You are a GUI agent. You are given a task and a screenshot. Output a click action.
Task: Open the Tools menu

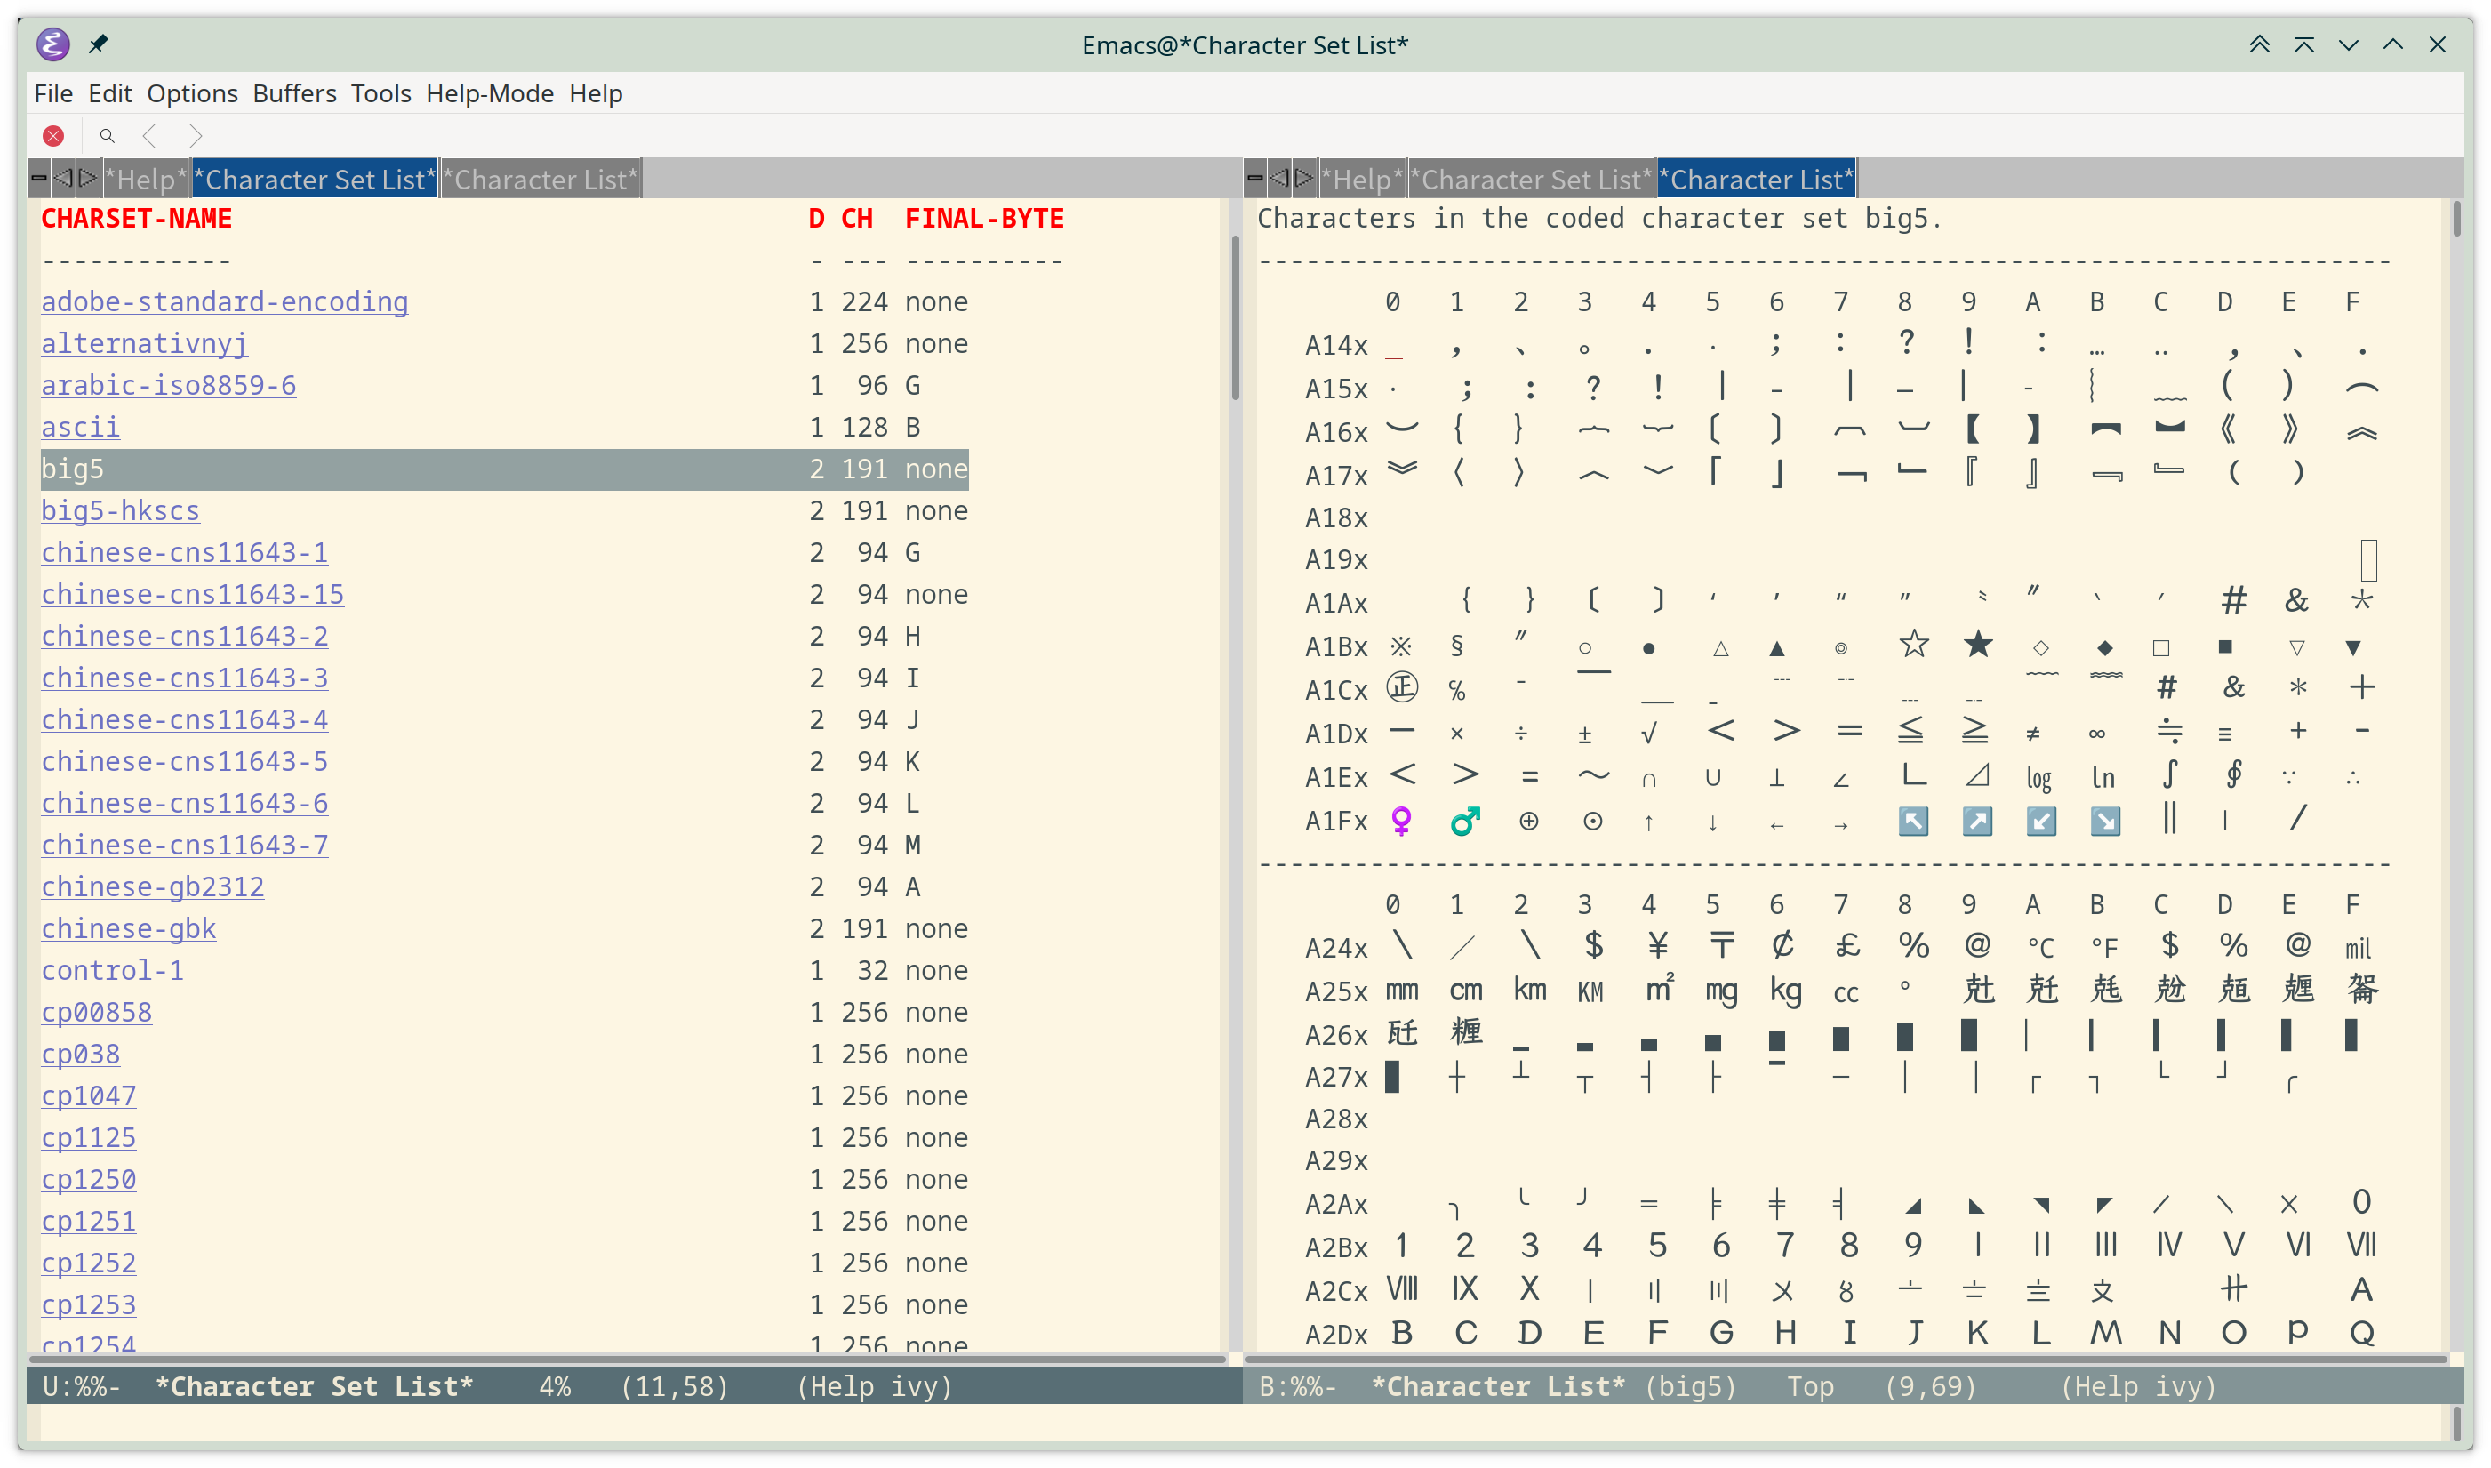tap(380, 93)
